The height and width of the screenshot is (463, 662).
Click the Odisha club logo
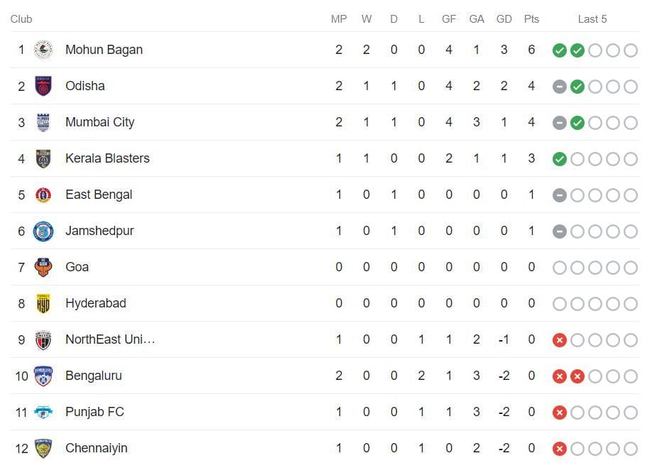44,86
